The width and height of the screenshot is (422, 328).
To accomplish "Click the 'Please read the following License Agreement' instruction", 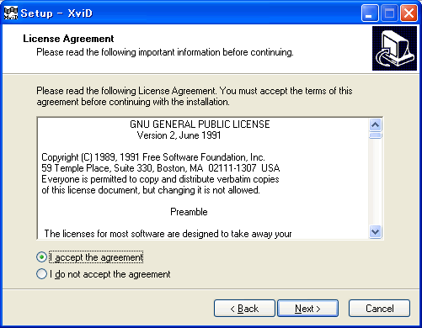I will (x=195, y=96).
